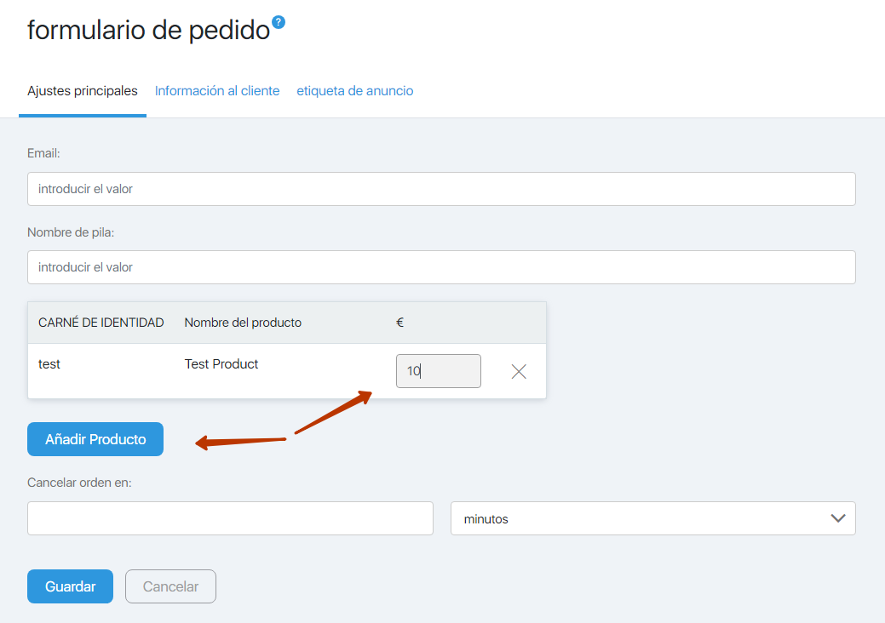885x623 pixels.
Task: Click the price field containing 10
Action: [x=438, y=371]
